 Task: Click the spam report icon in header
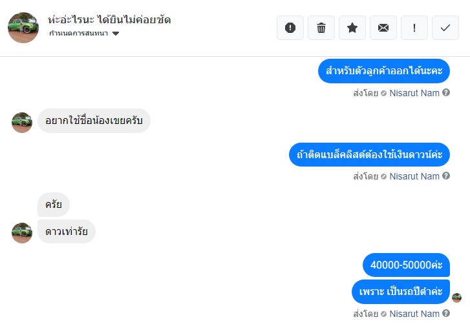pos(290,28)
